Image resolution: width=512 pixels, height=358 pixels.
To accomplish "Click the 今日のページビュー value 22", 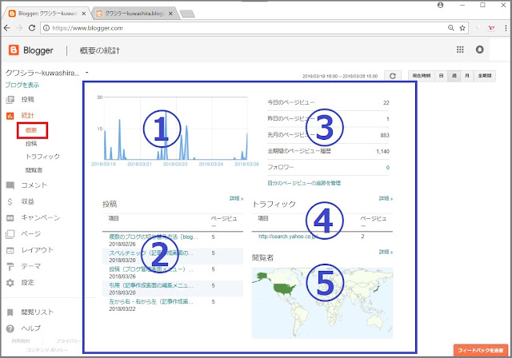I will (x=386, y=103).
